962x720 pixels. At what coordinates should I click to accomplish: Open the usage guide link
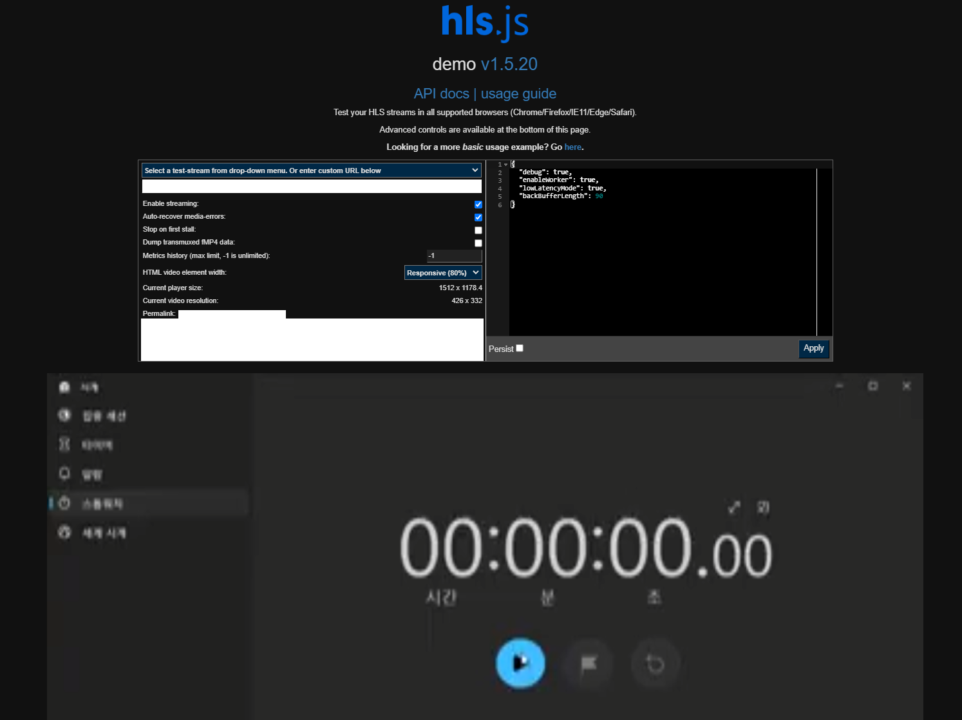pos(518,94)
